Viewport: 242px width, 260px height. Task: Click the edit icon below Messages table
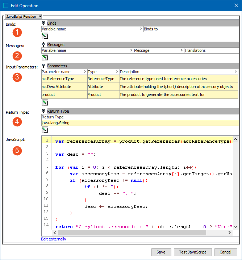pos(45,57)
